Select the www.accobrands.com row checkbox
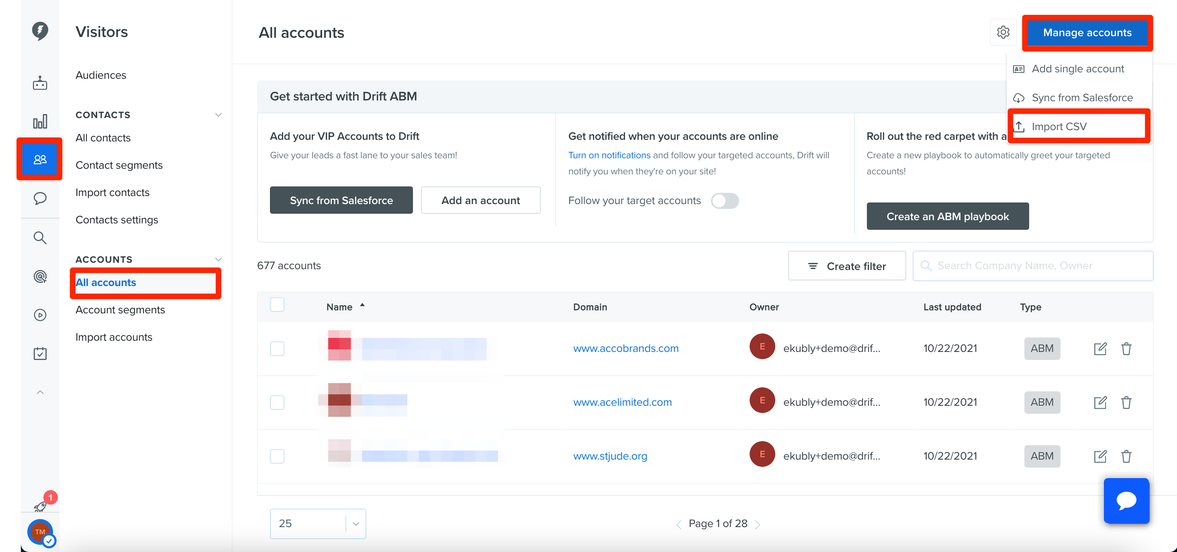Image resolution: width=1177 pixels, height=552 pixels. click(x=277, y=349)
